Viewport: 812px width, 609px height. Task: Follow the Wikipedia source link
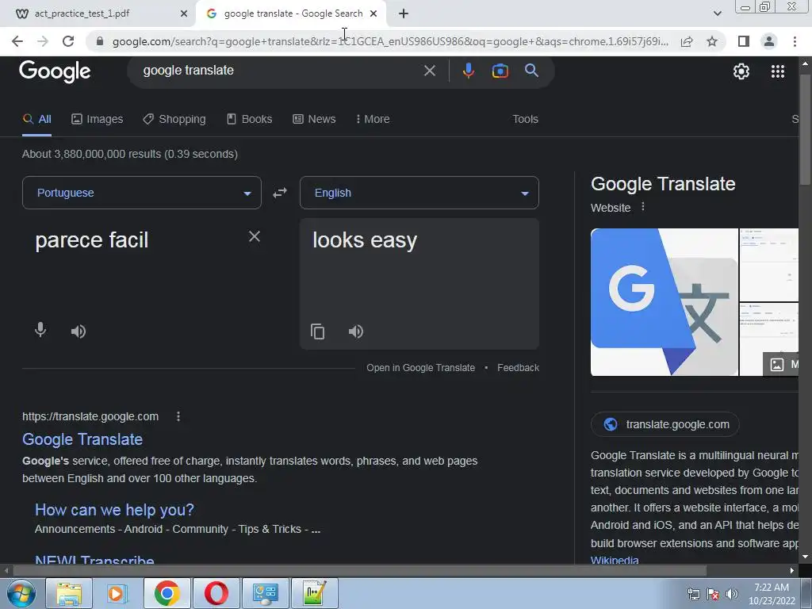click(615, 560)
